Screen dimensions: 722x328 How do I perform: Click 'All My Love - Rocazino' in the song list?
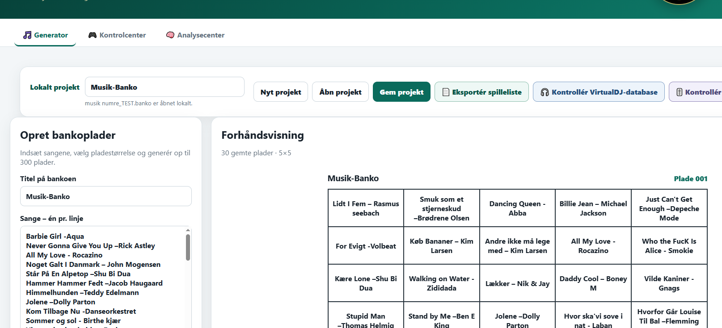tap(64, 255)
